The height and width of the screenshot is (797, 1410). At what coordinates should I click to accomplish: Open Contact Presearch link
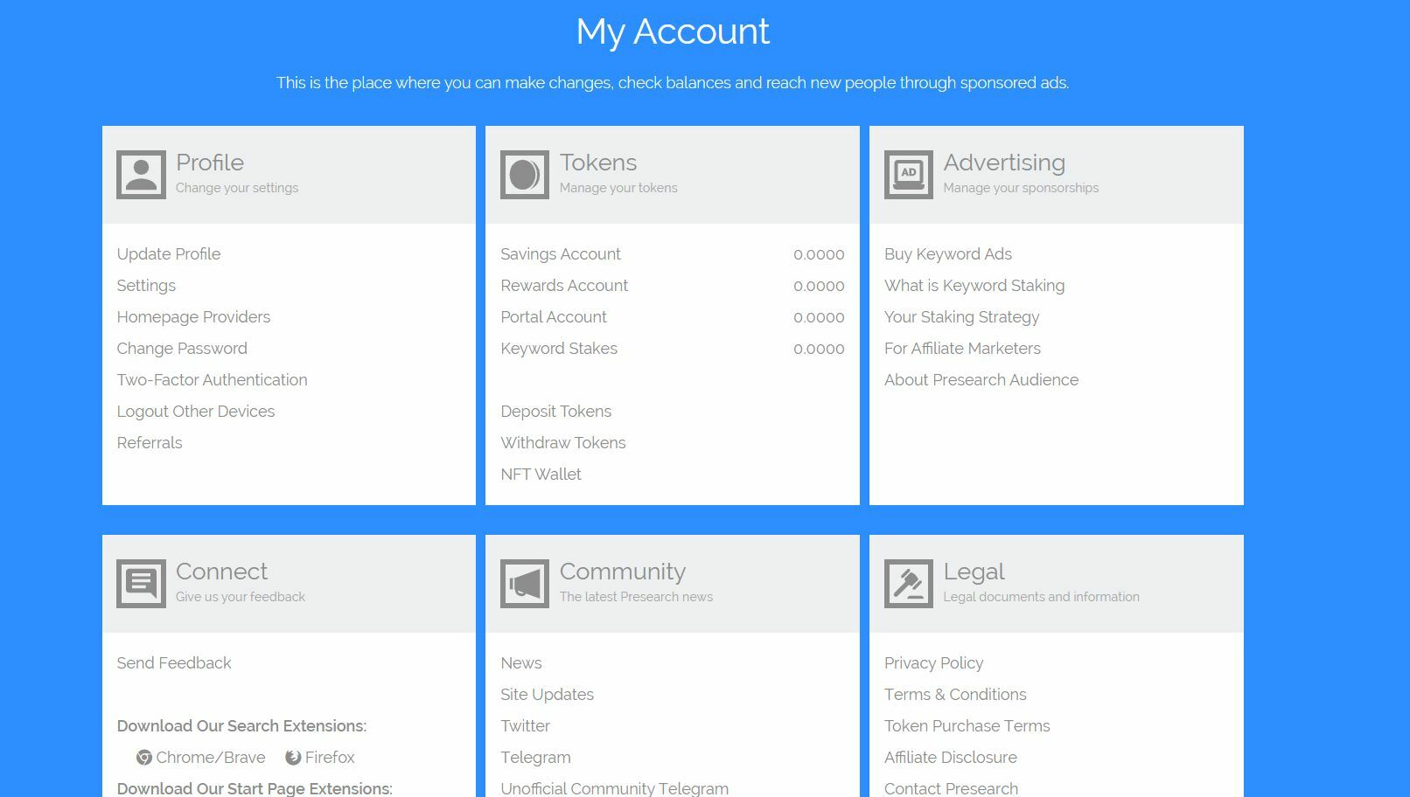951,788
